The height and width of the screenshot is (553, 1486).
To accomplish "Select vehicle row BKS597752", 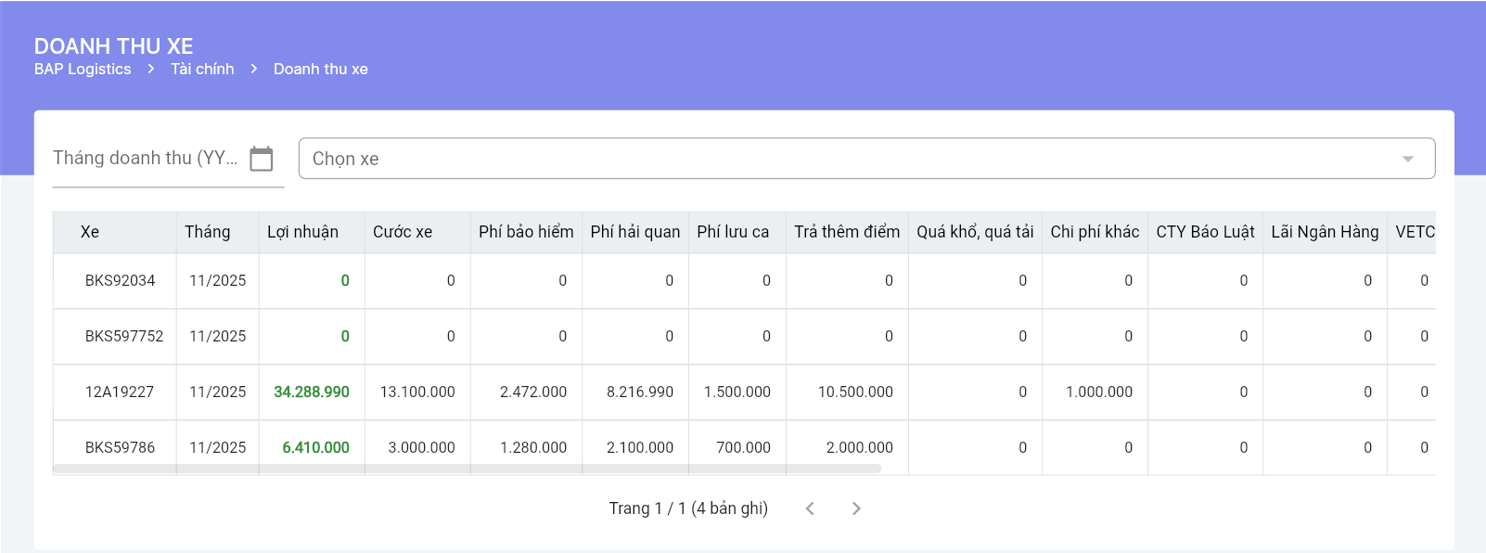I will [124, 336].
